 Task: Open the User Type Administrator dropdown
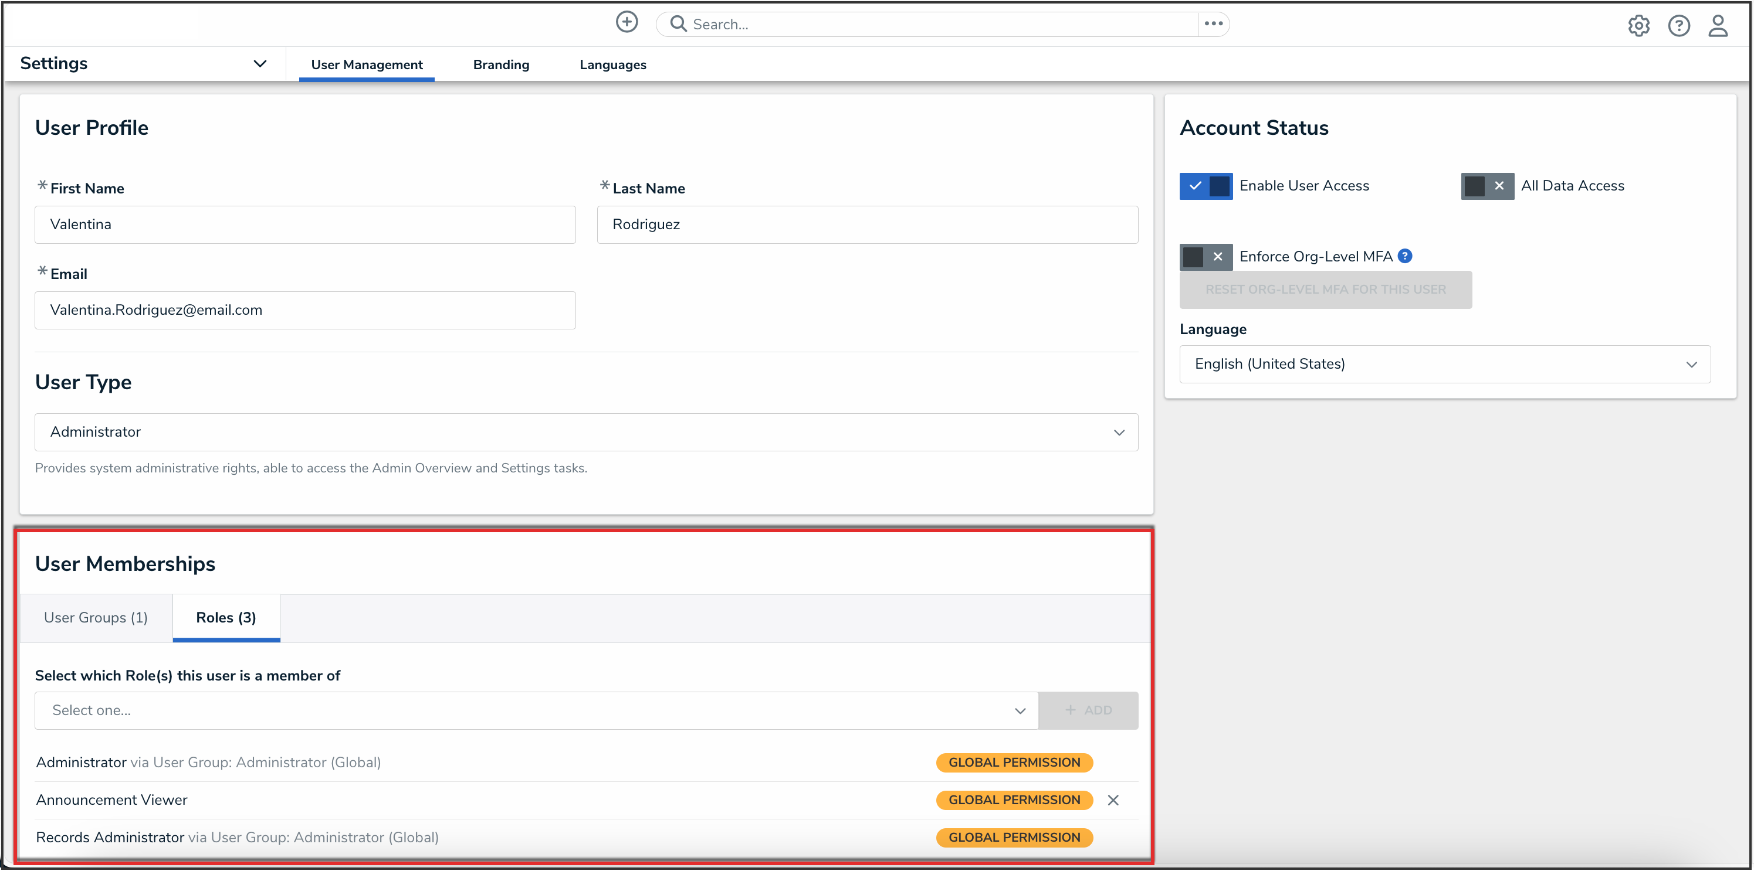coord(585,432)
